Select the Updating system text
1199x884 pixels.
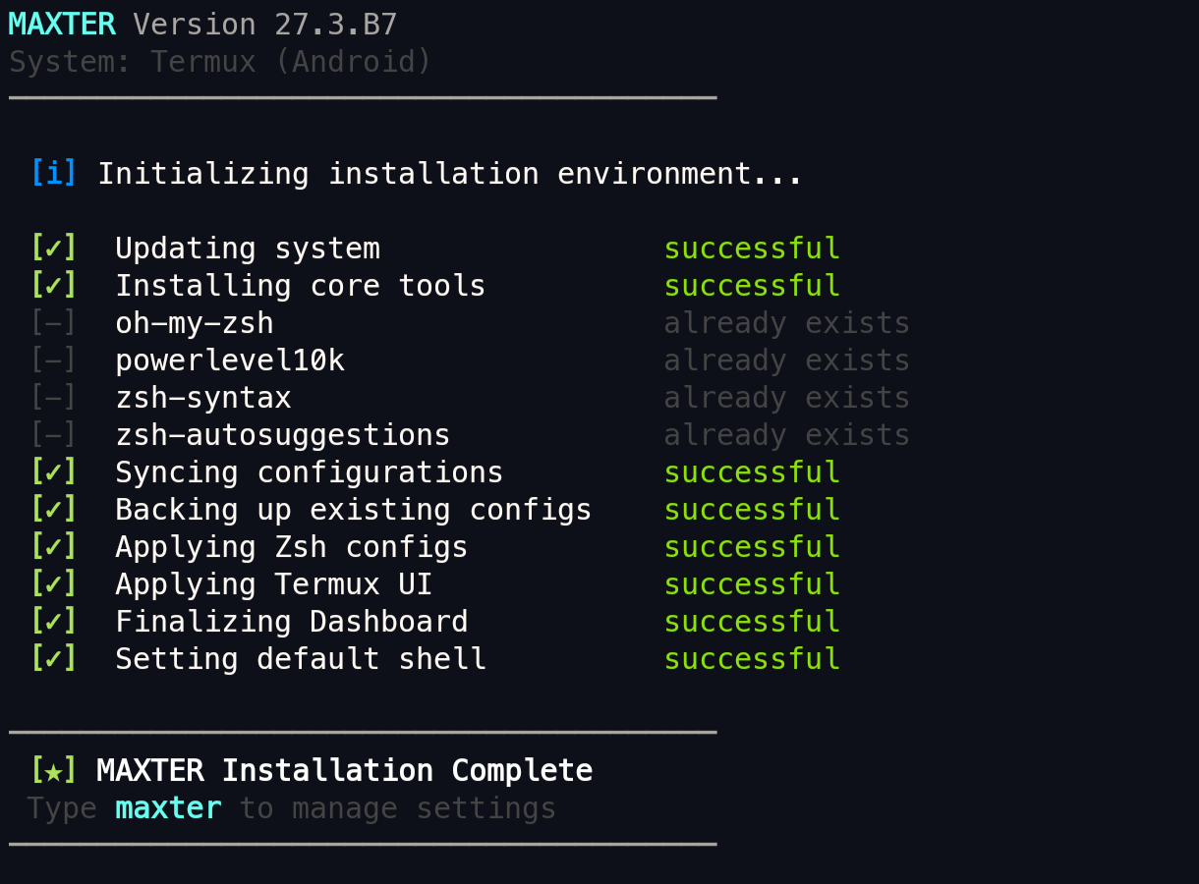click(248, 249)
